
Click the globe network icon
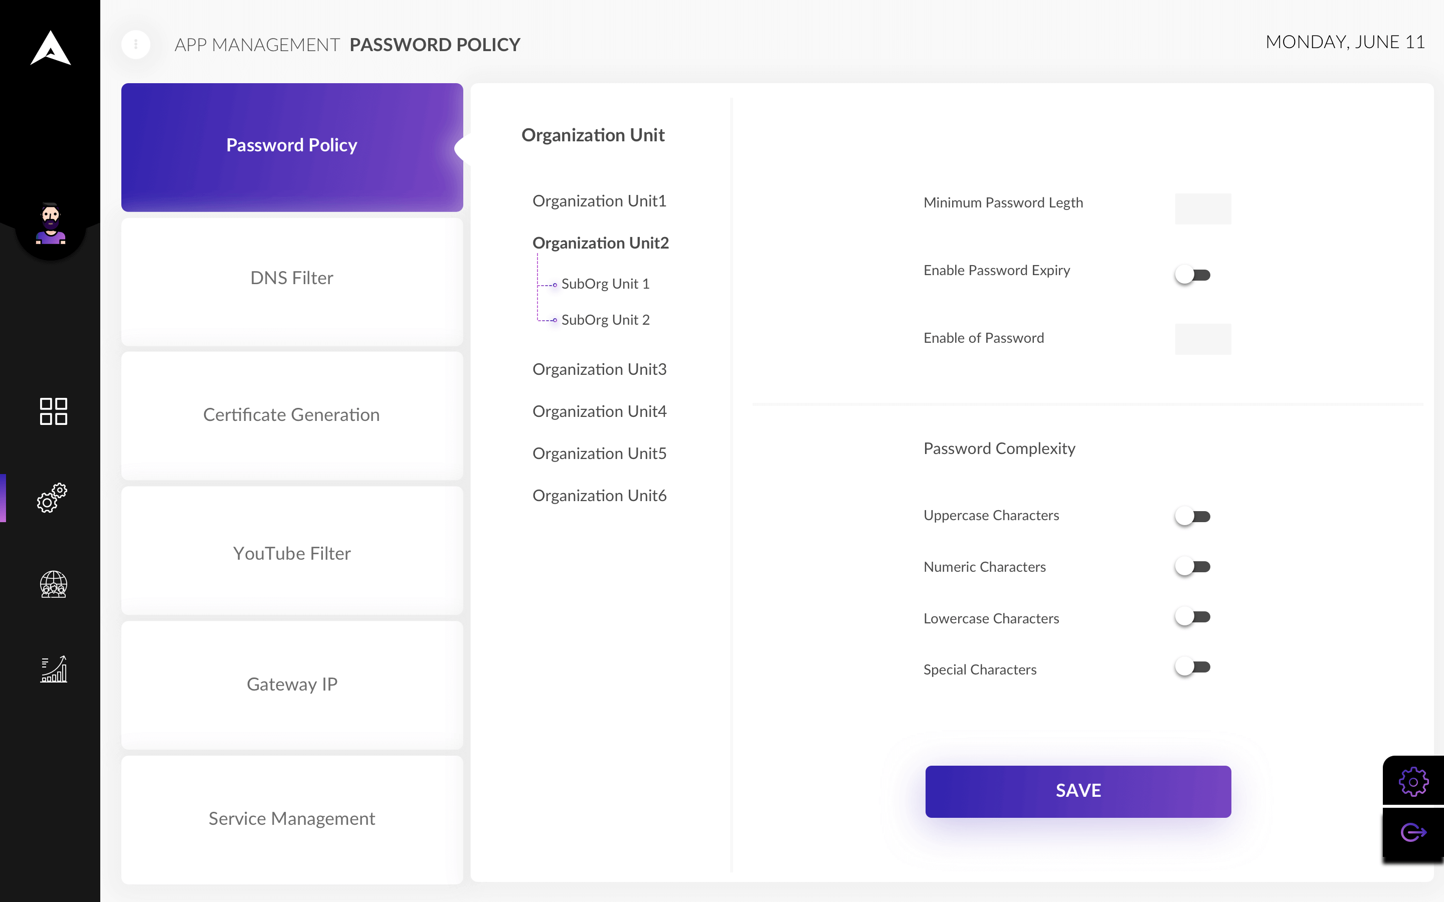pyautogui.click(x=53, y=584)
